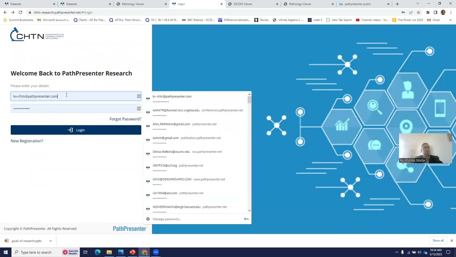Open the BBC Bitesize bookmark
This screenshot has width=456, height=257.
pos(197,20)
